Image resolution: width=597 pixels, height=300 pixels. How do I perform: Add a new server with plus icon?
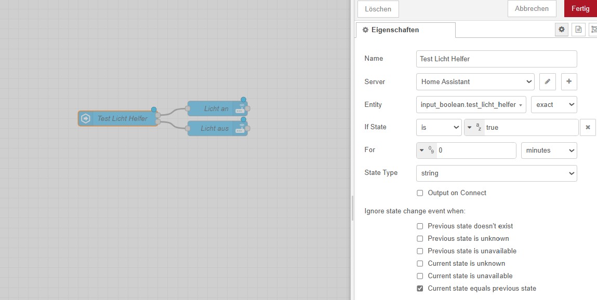click(x=569, y=81)
